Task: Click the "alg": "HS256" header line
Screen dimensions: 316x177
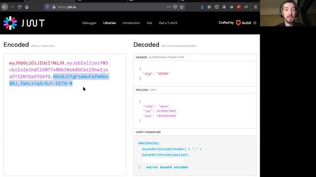Action: (x=157, y=74)
